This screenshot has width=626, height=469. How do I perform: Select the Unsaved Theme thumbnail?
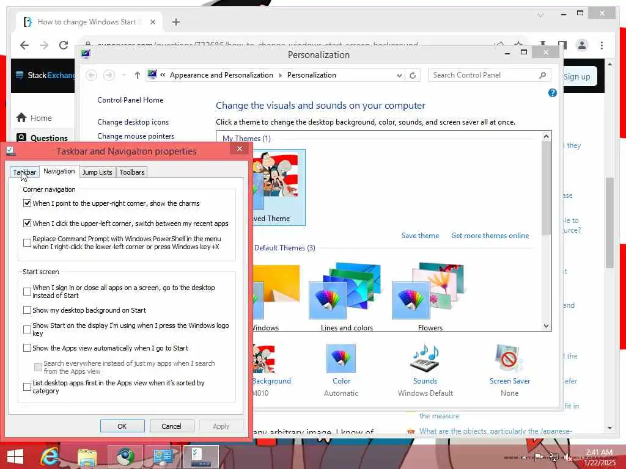point(279,187)
